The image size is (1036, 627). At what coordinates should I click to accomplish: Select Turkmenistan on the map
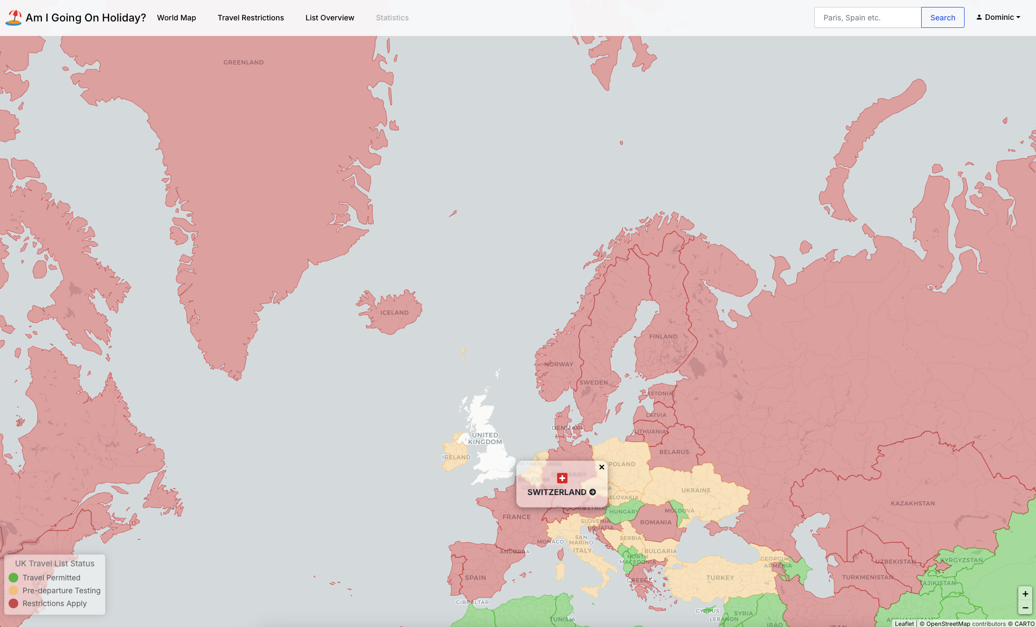coord(867,577)
